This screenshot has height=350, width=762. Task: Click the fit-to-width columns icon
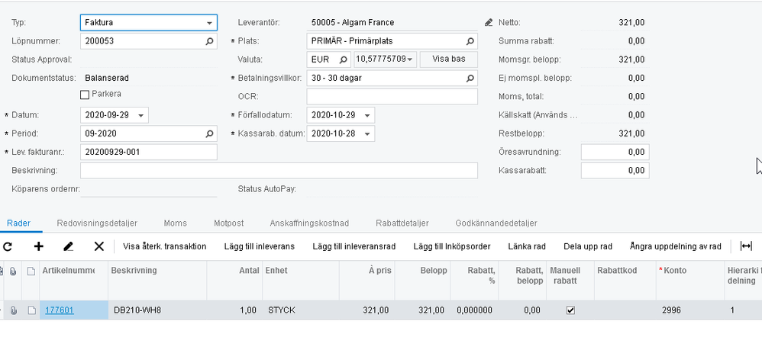pyautogui.click(x=746, y=246)
